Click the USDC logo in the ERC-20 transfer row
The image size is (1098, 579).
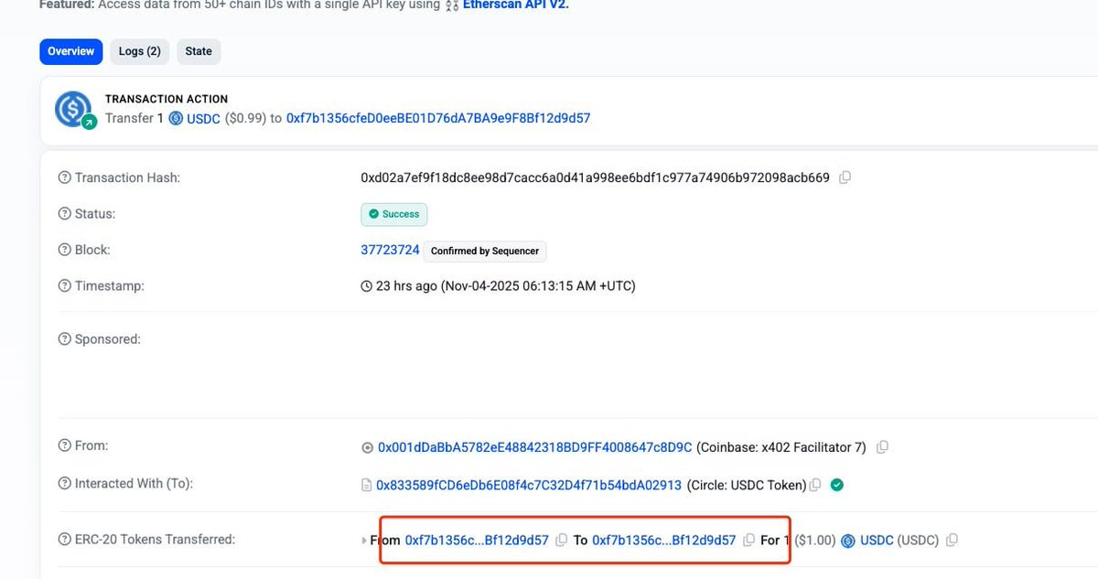848,540
